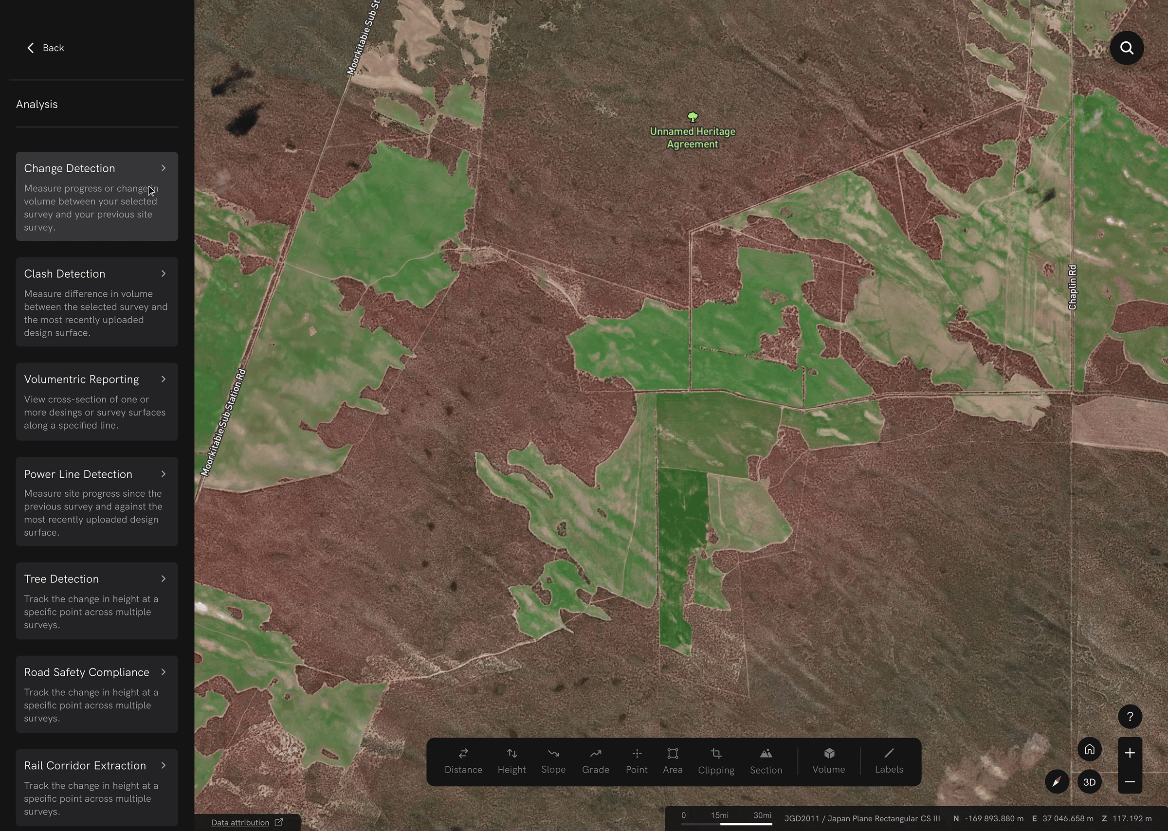Select the Height measurement tool

click(511, 761)
